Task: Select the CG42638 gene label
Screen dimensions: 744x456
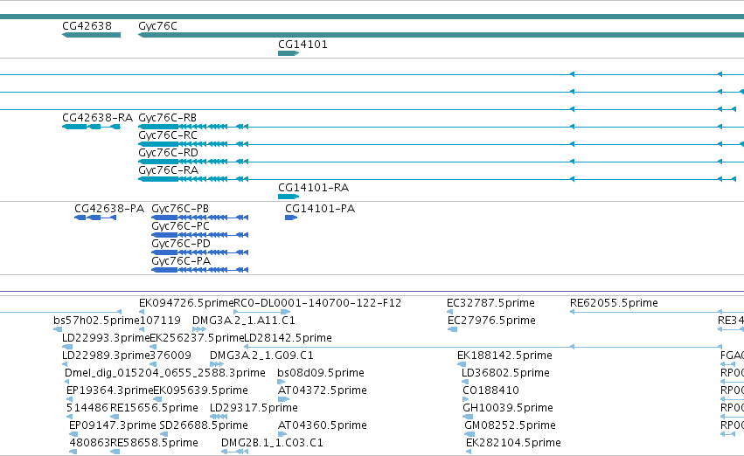Action: click(x=87, y=26)
